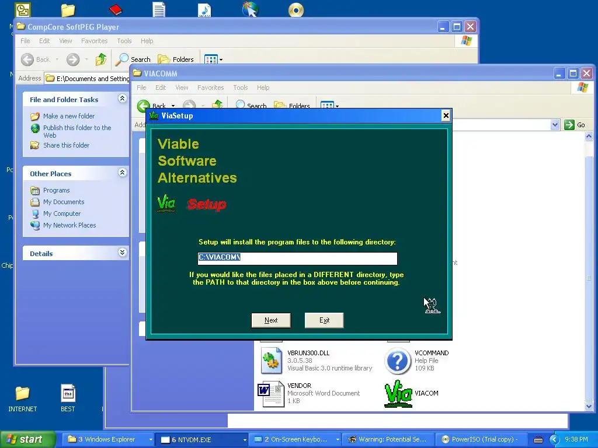Click Share this folder link

66,145
